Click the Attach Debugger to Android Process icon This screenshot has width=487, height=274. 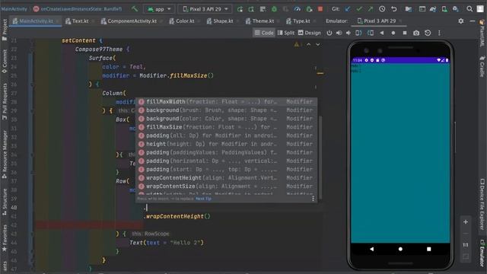pyautogui.click(x=309, y=9)
